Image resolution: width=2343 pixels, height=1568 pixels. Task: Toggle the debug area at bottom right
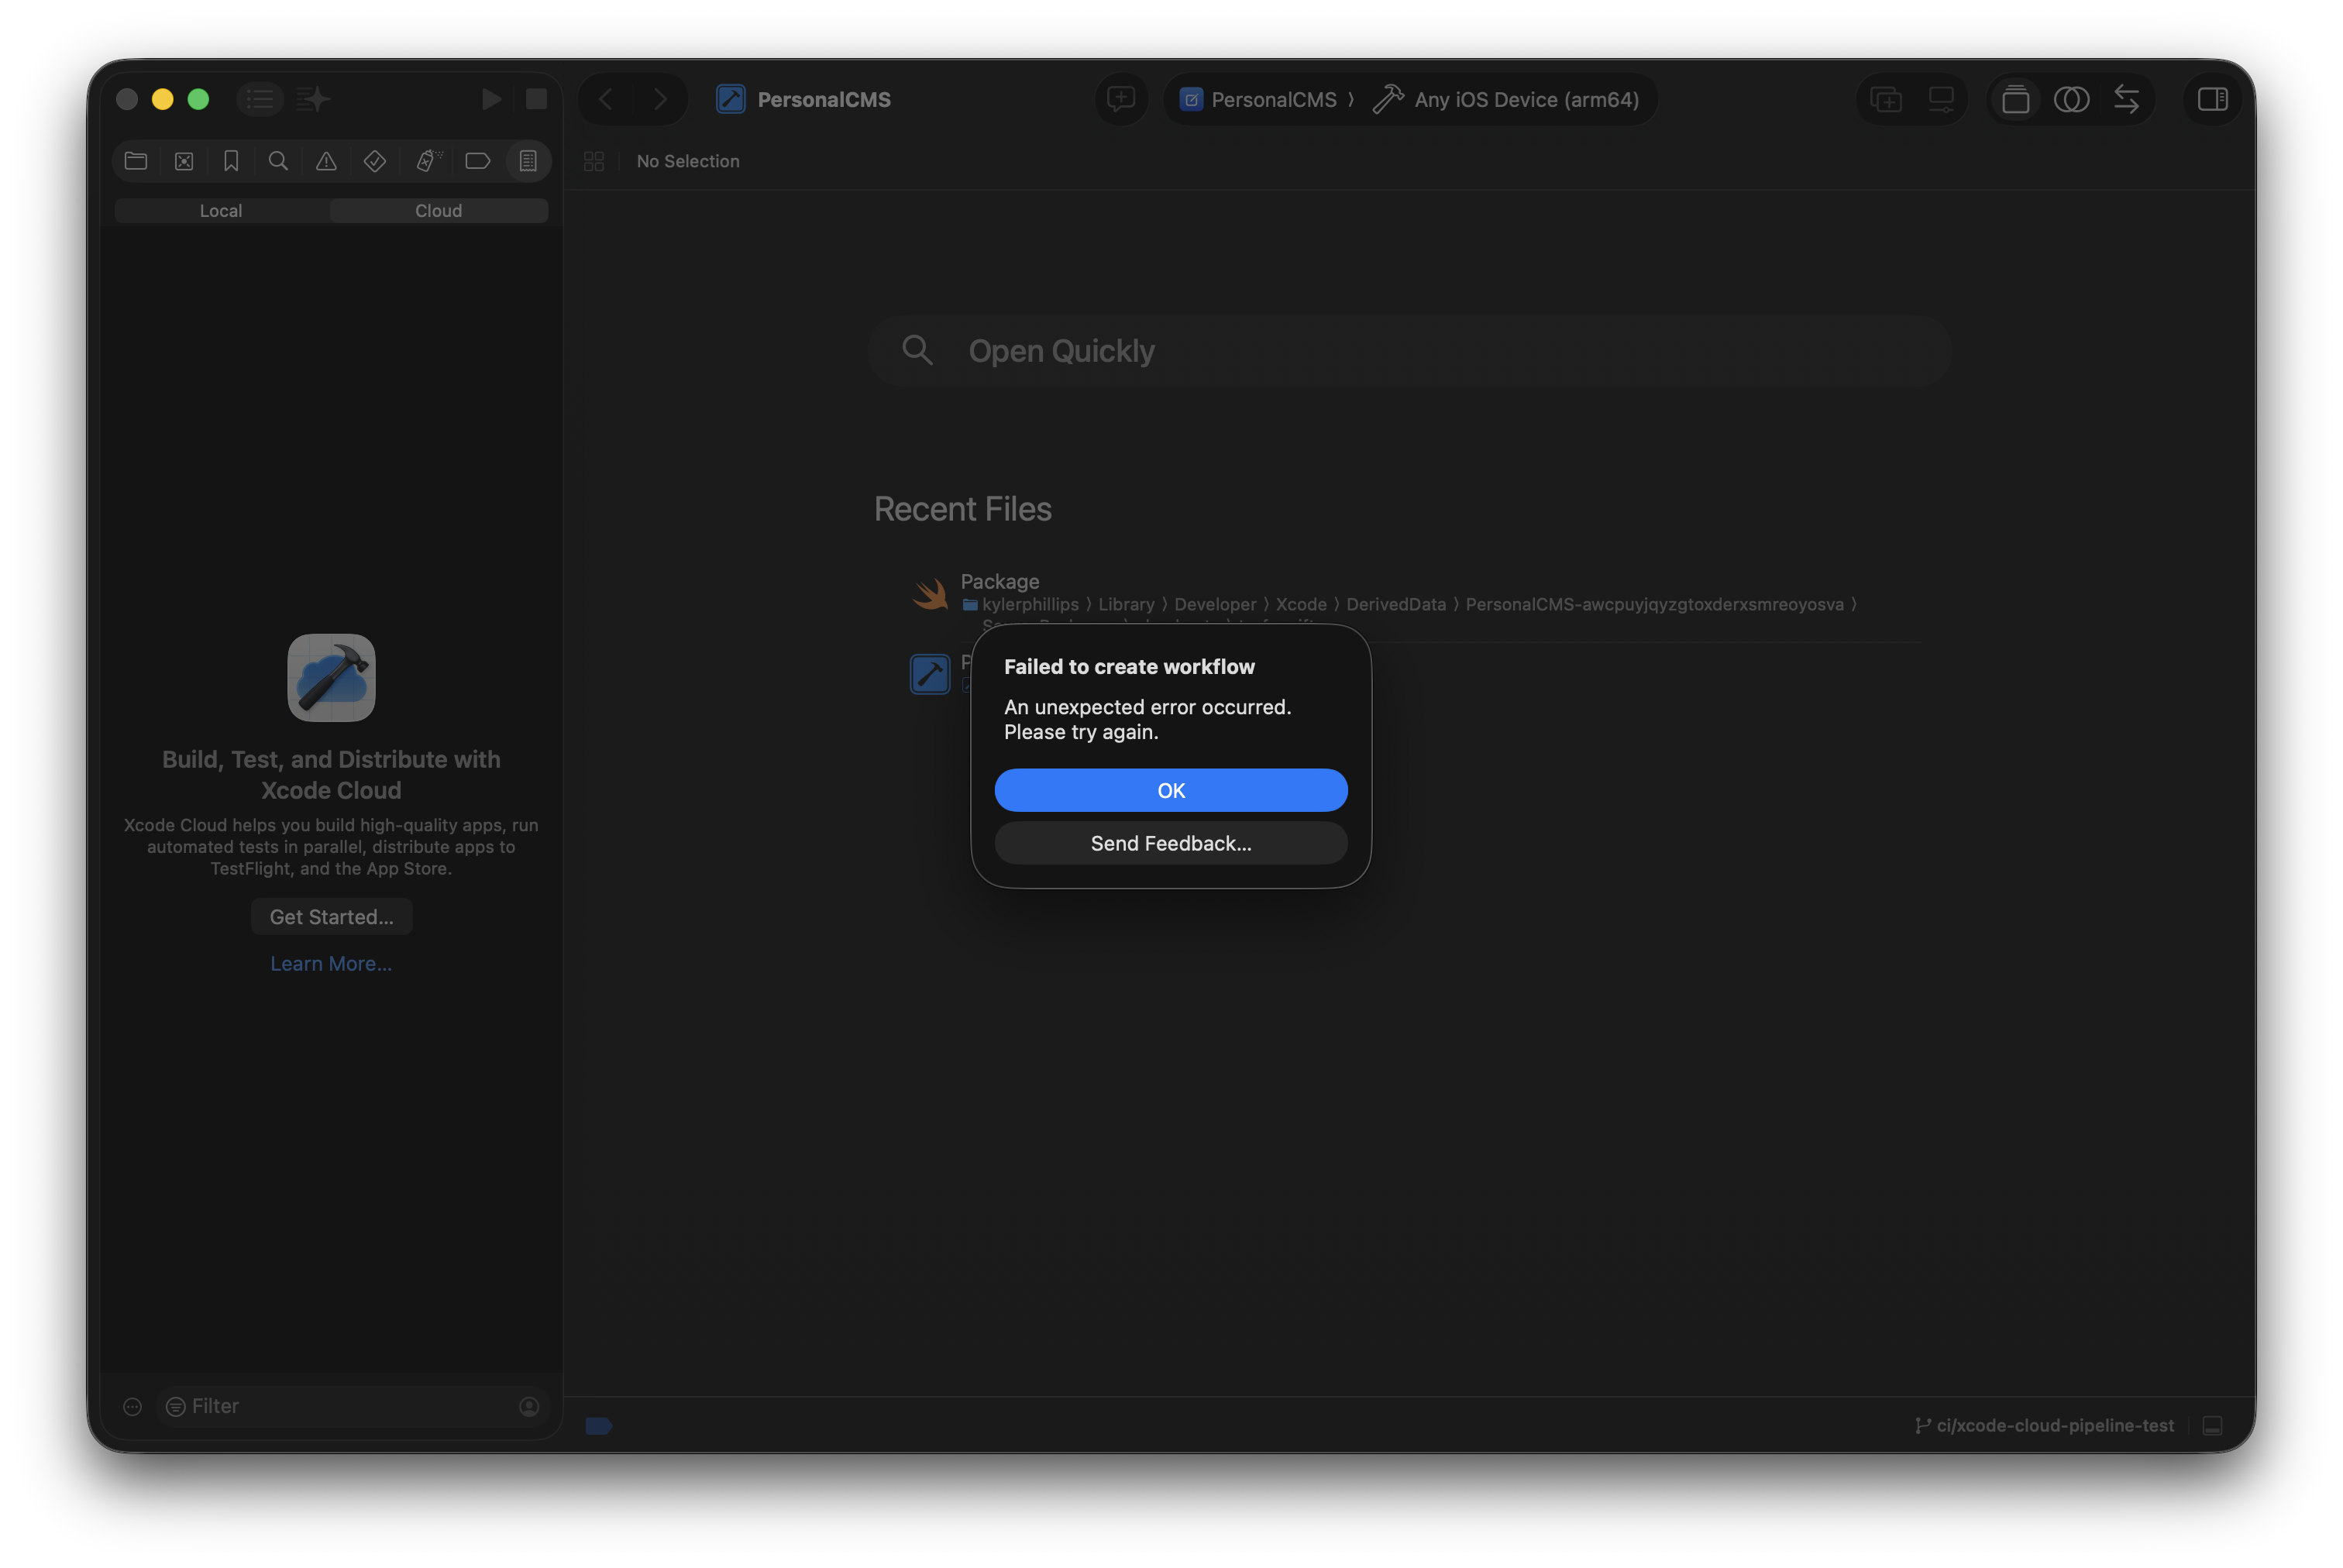2212,1425
